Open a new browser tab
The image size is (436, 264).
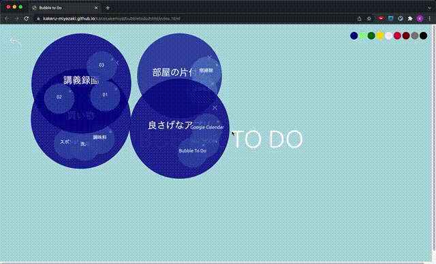click(108, 7)
